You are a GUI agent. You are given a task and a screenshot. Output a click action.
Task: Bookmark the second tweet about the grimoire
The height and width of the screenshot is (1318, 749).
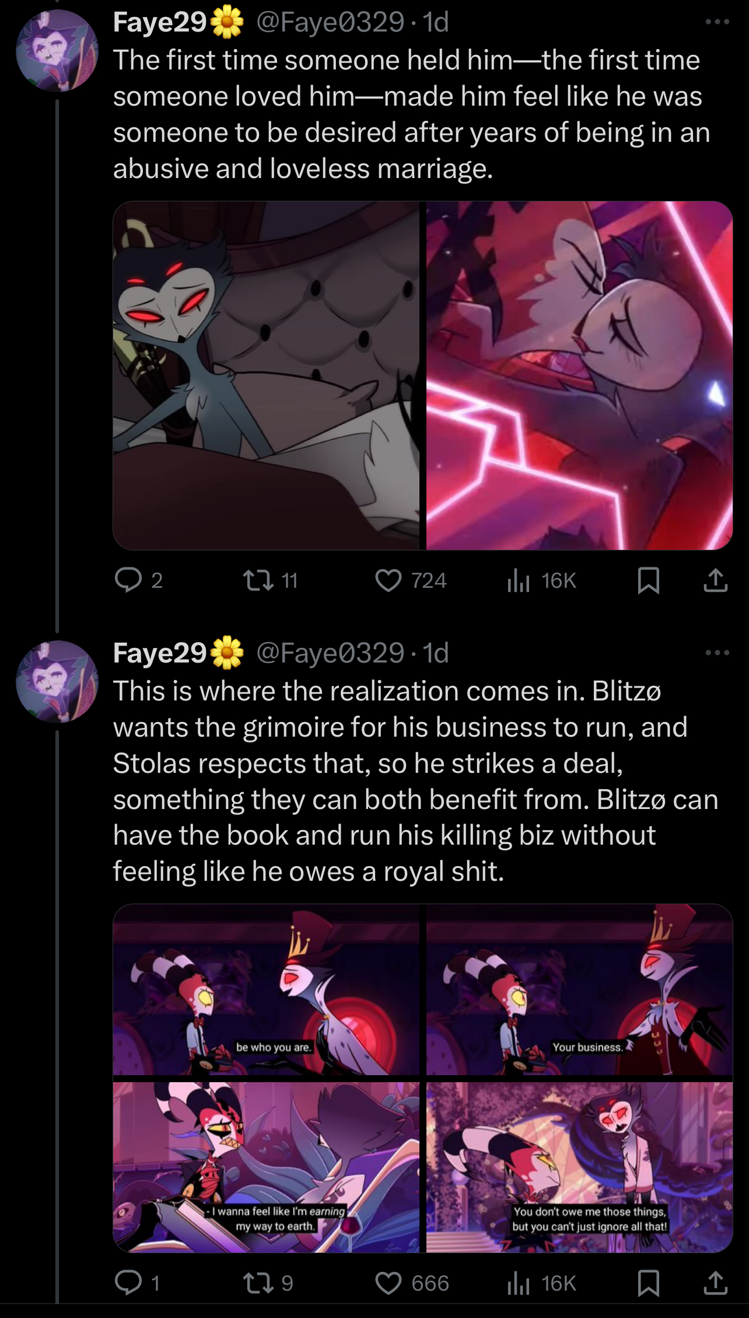pos(649,1282)
